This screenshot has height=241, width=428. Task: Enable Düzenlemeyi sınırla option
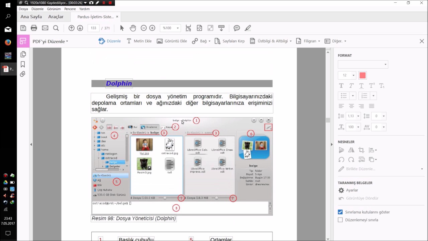[340, 220]
